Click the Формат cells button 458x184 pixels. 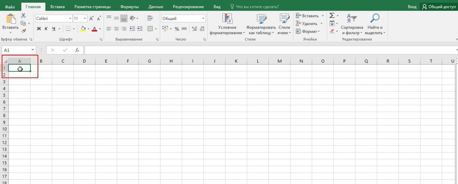tap(308, 32)
